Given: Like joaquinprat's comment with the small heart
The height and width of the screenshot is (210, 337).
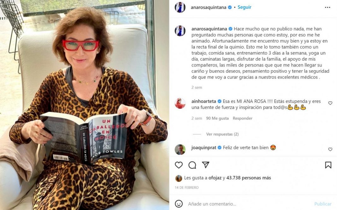Looking at the screenshot, I should (x=330, y=149).
